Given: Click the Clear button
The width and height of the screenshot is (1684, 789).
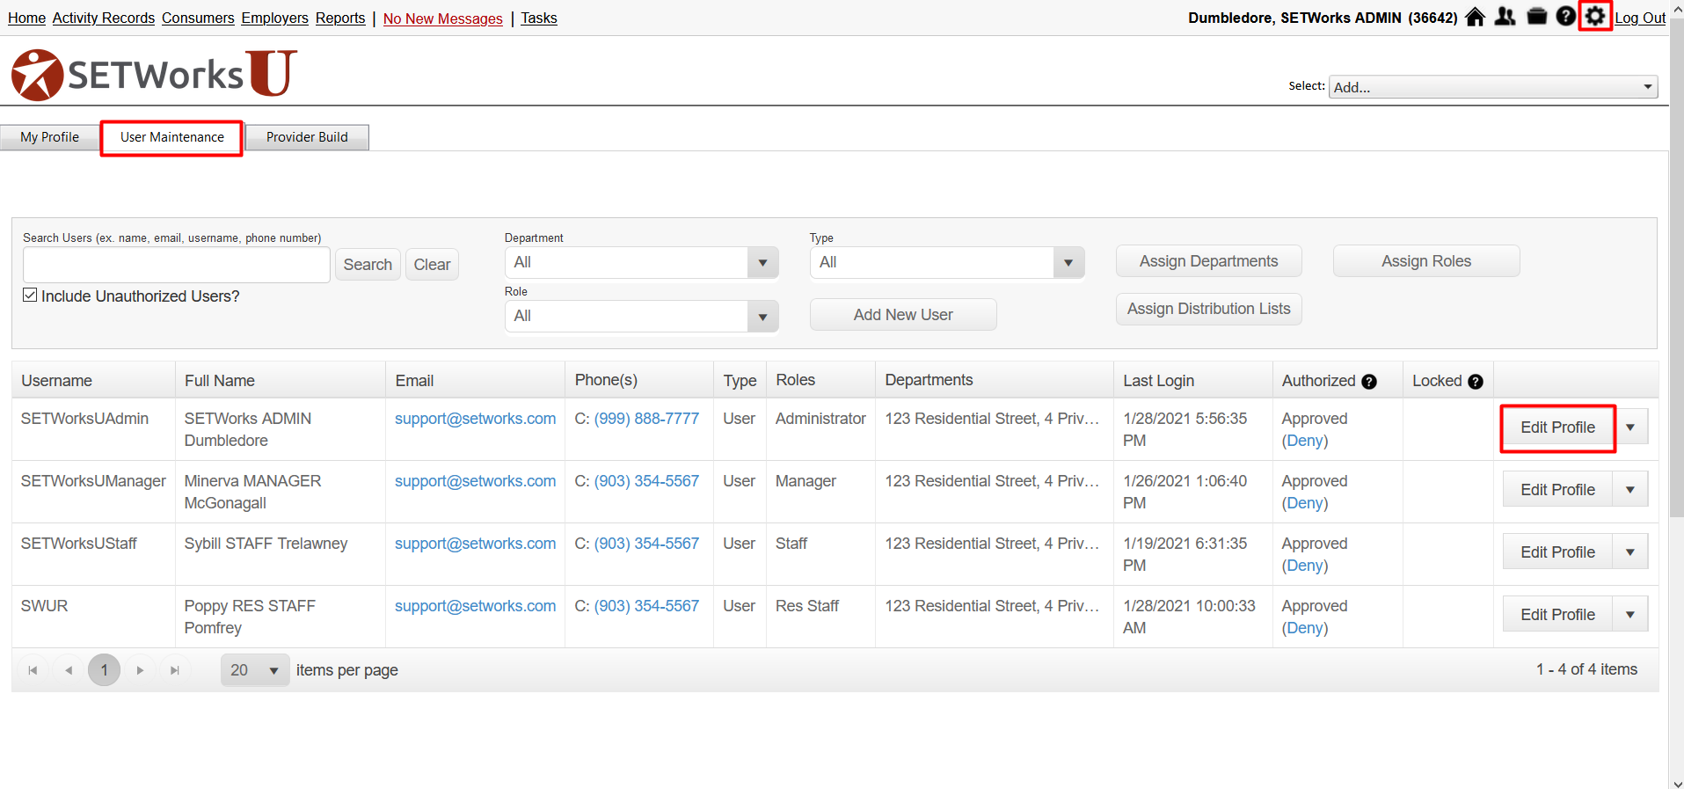Looking at the screenshot, I should click(432, 265).
